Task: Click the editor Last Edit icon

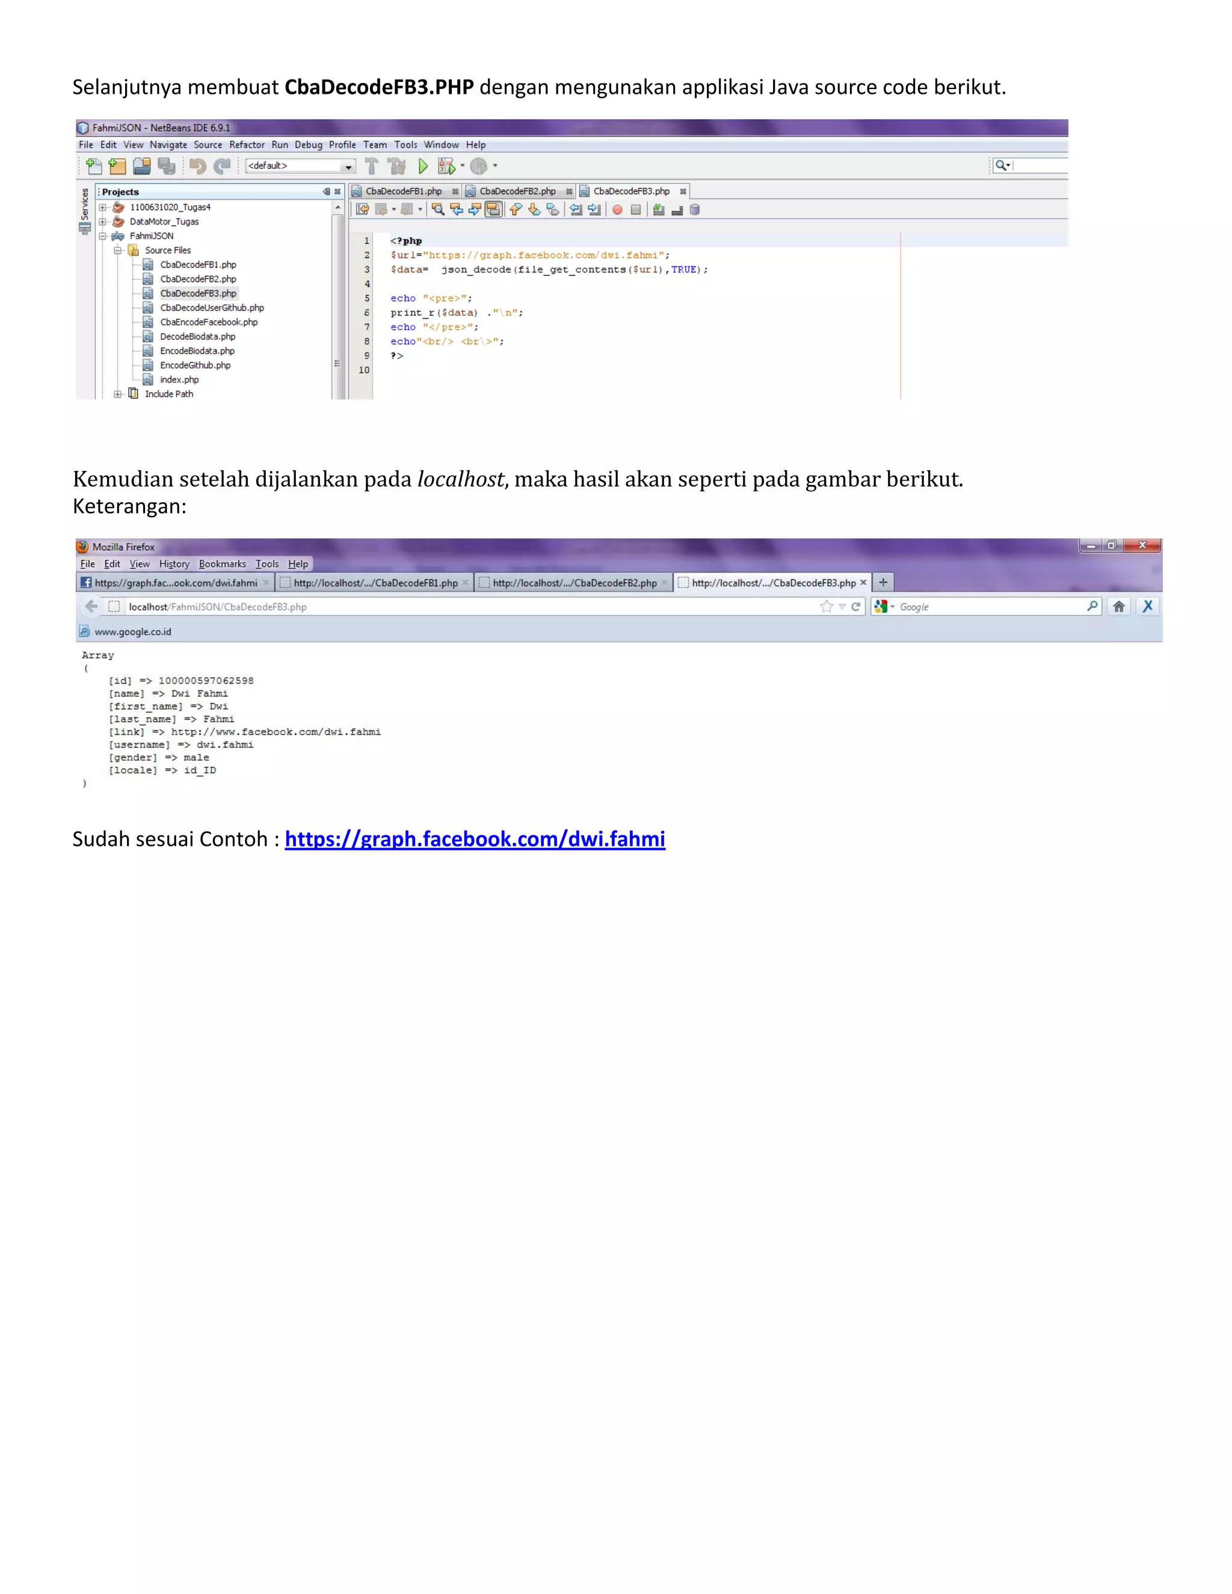Action: (x=362, y=210)
